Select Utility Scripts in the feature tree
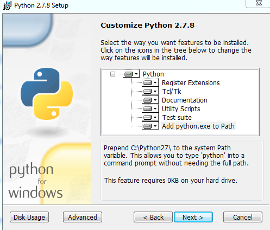 tap(181, 109)
